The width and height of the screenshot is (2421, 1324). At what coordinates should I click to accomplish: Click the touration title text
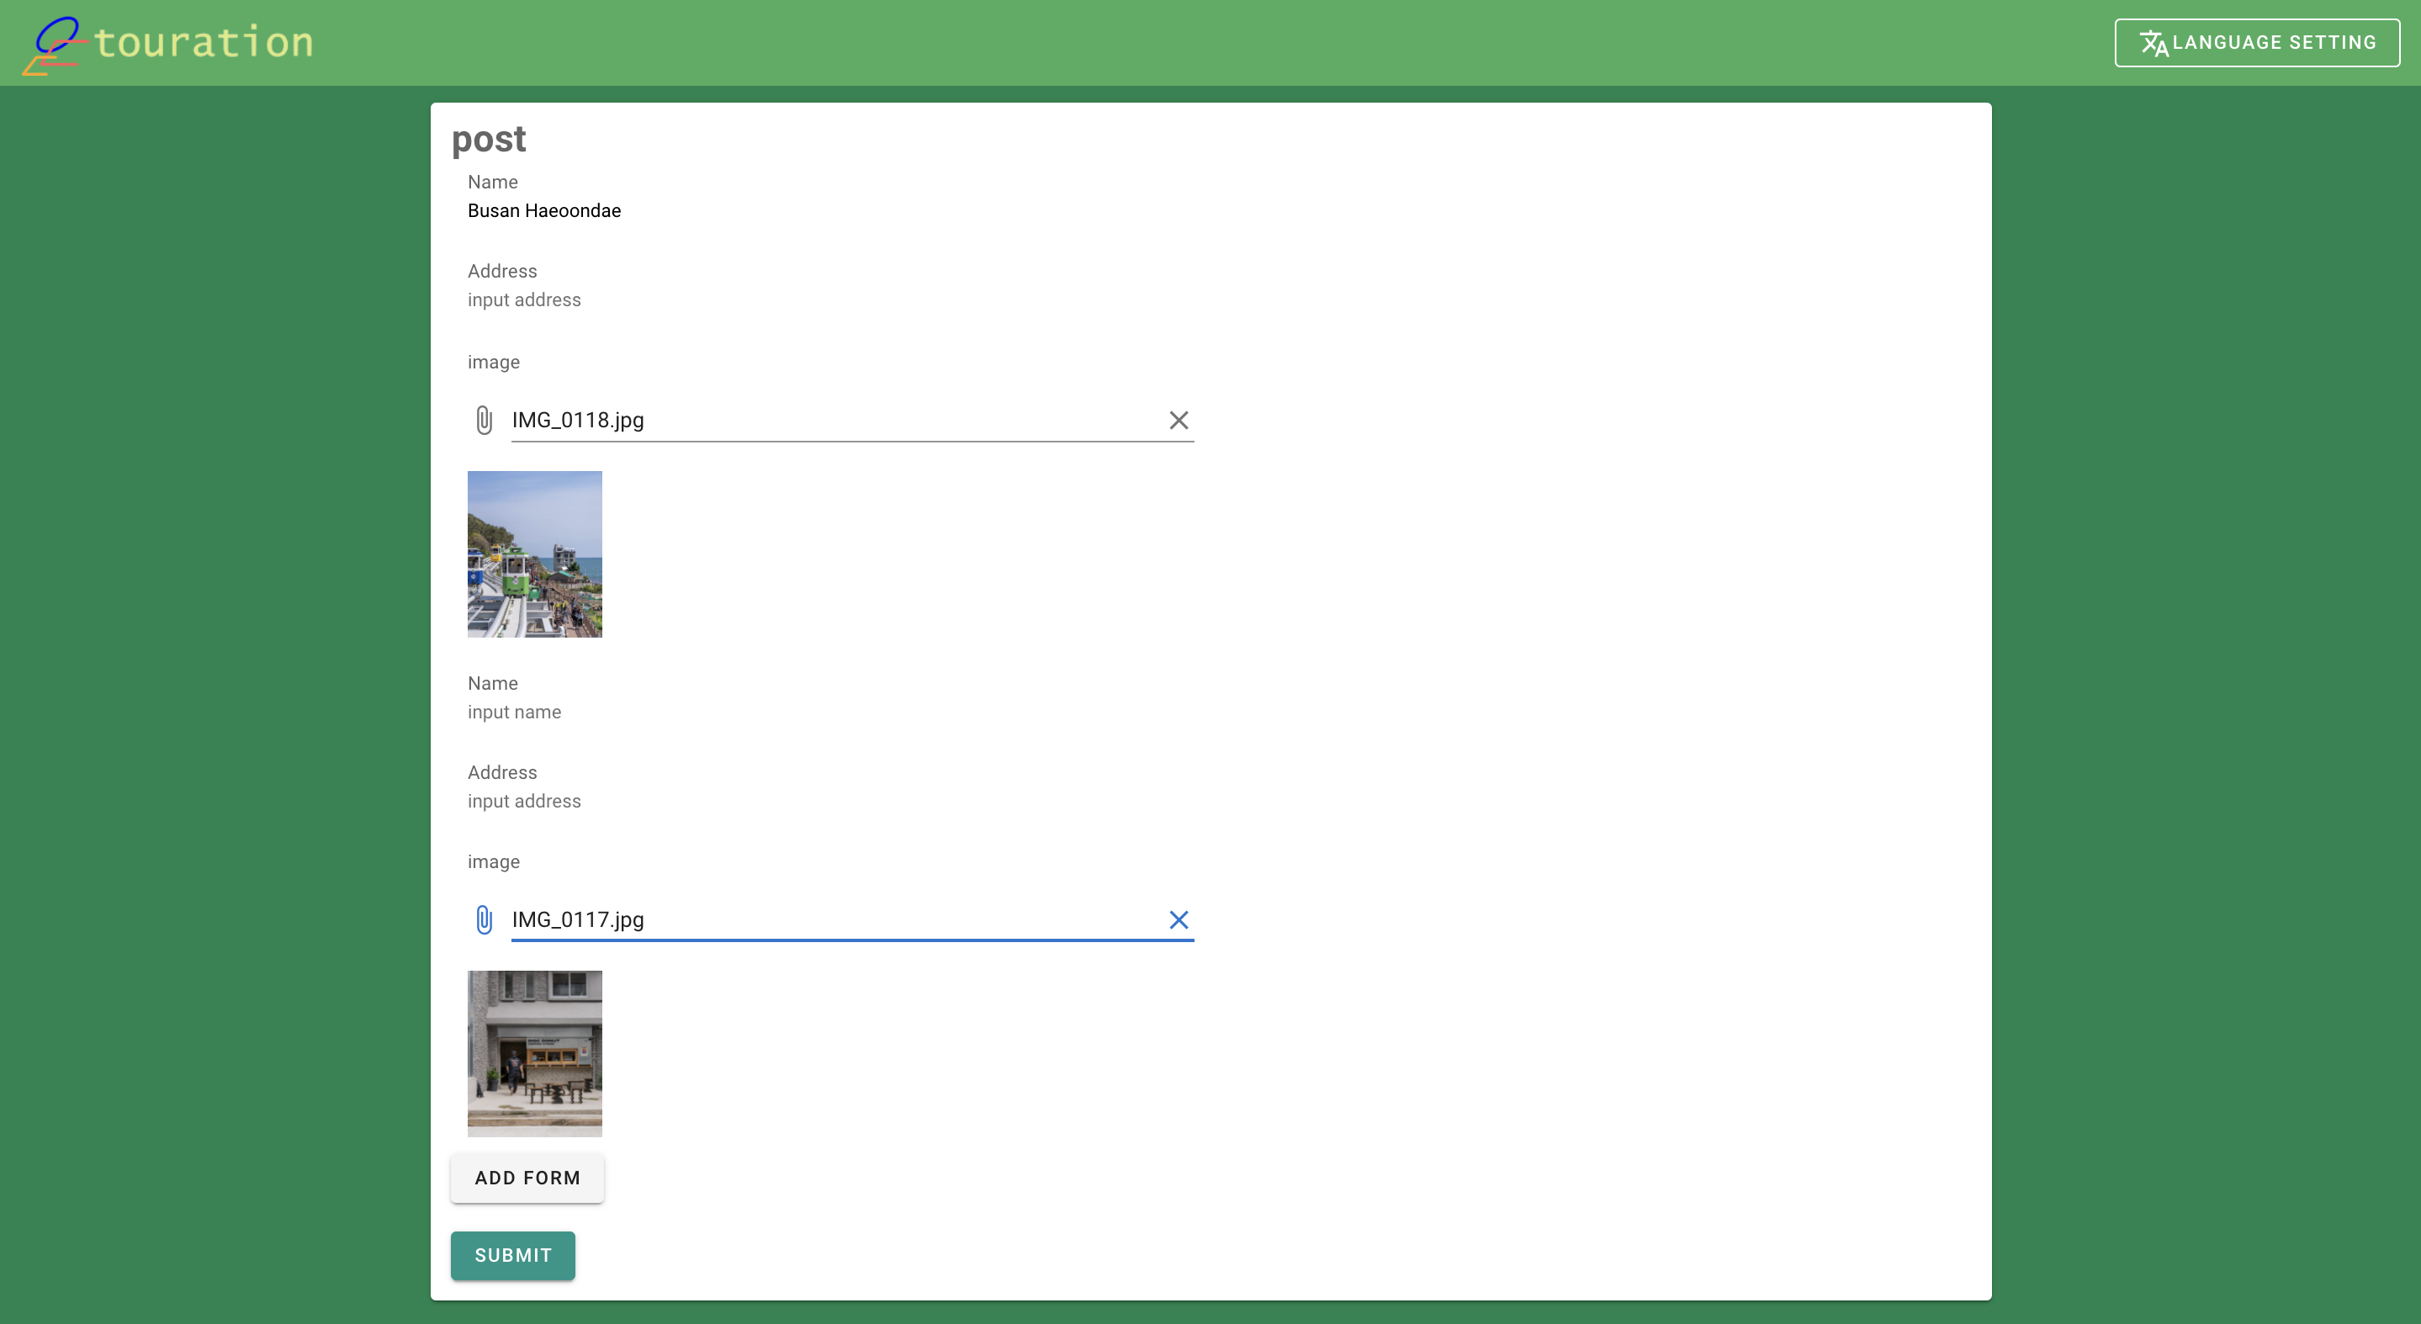coord(203,43)
